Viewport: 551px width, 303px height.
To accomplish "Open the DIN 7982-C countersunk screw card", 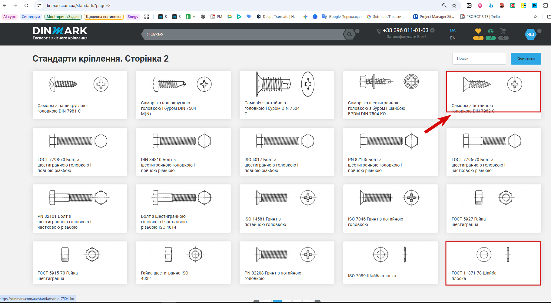I will tap(494, 95).
